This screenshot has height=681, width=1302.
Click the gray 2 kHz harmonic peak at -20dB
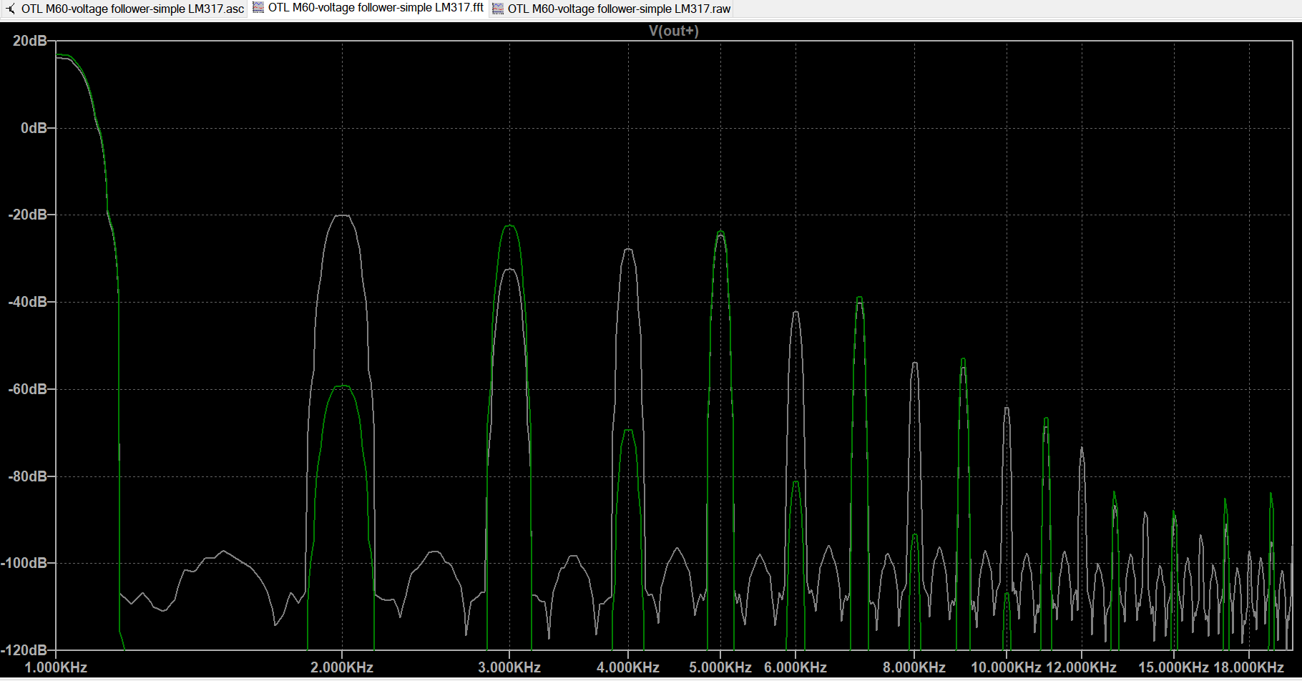tap(343, 215)
